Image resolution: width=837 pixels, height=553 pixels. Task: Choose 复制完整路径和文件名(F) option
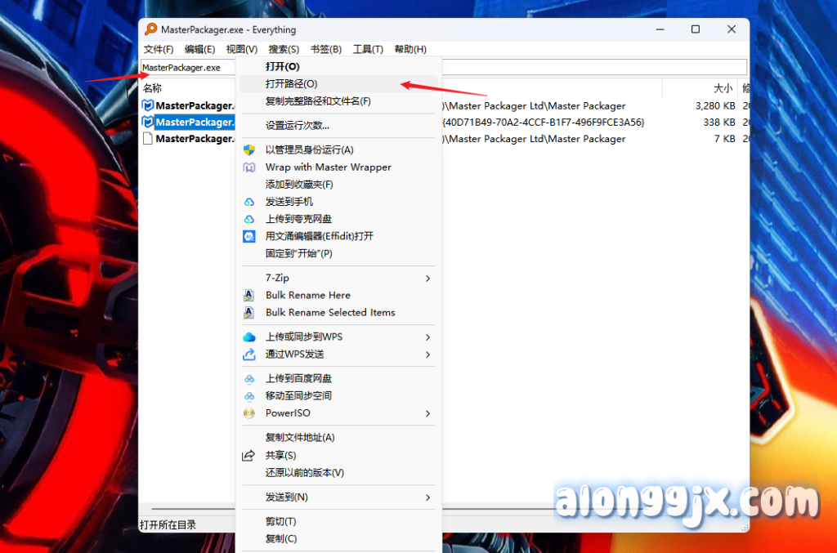tap(318, 101)
